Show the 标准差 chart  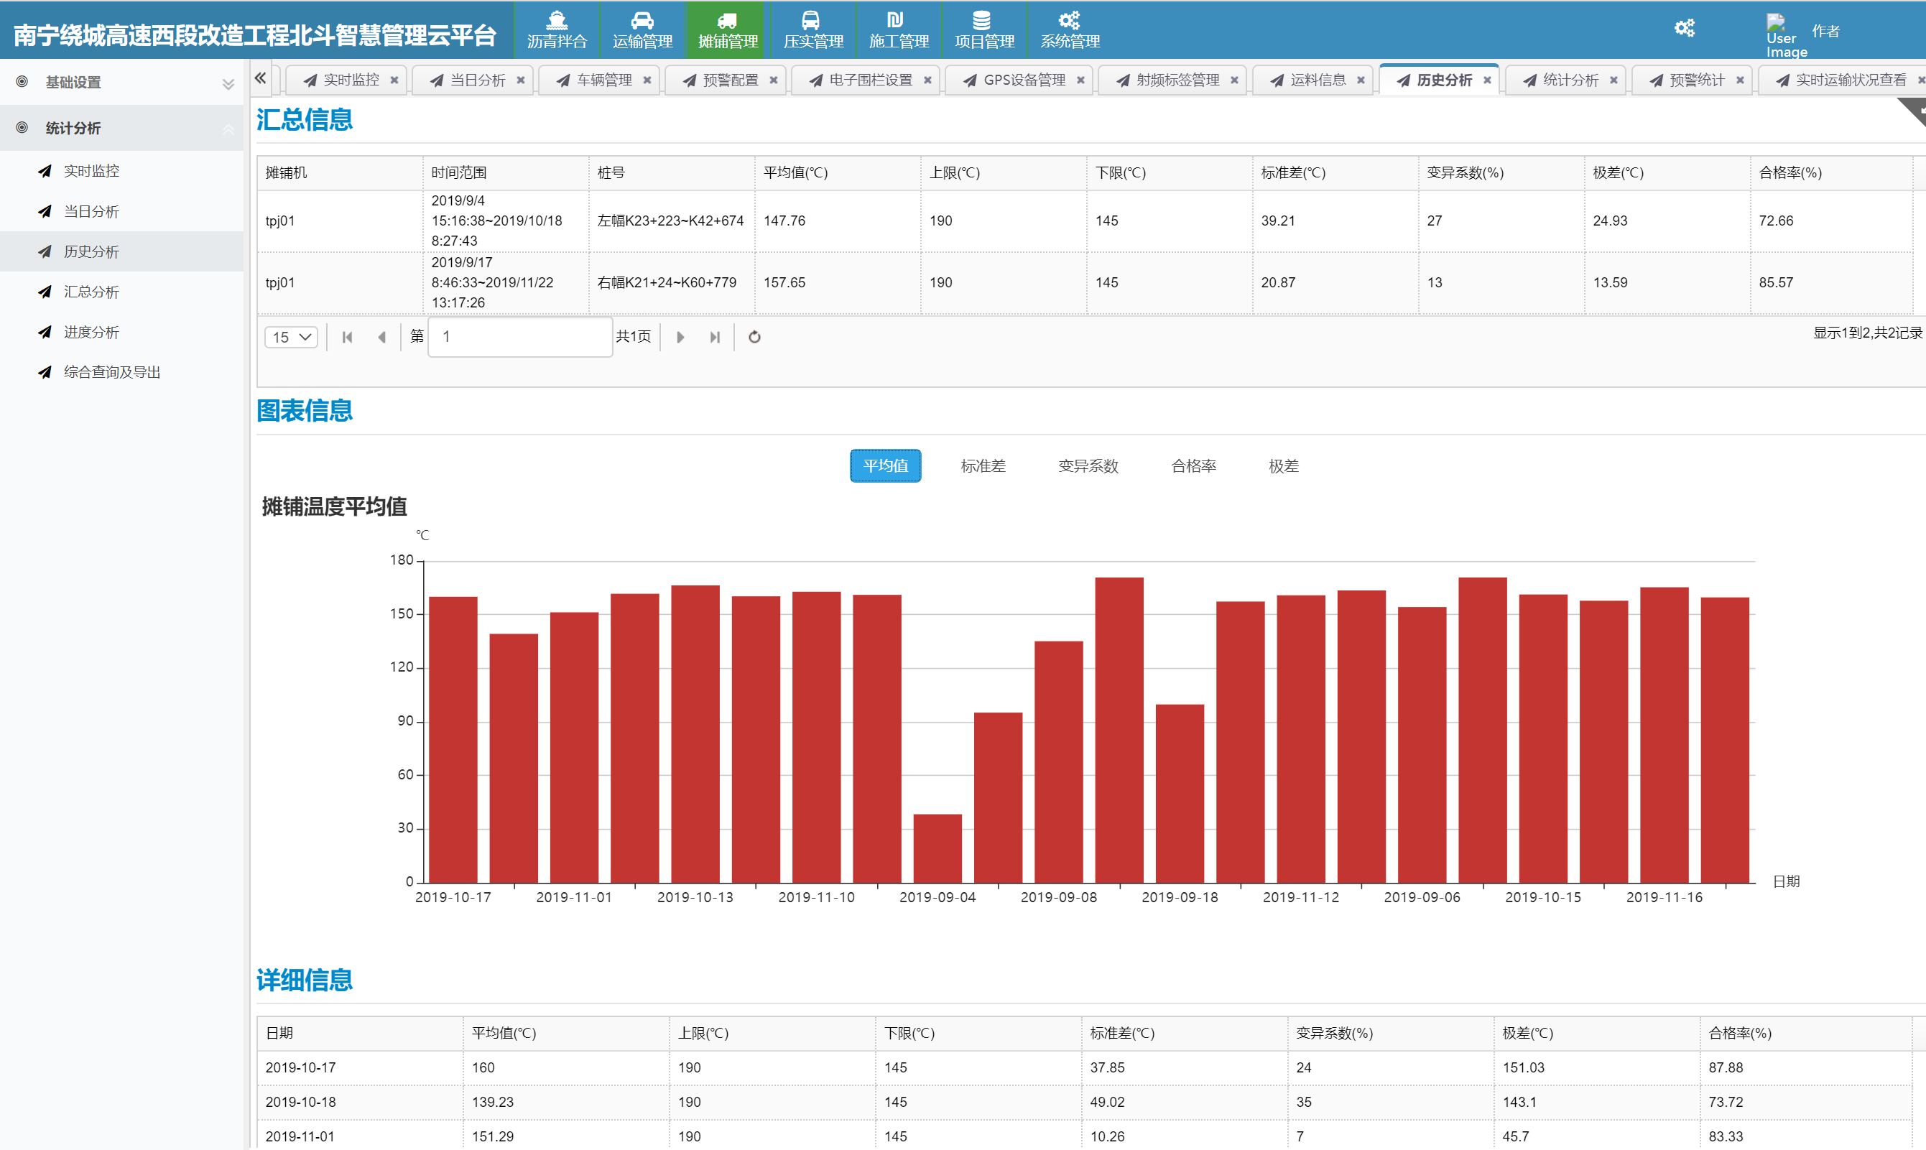[983, 465]
